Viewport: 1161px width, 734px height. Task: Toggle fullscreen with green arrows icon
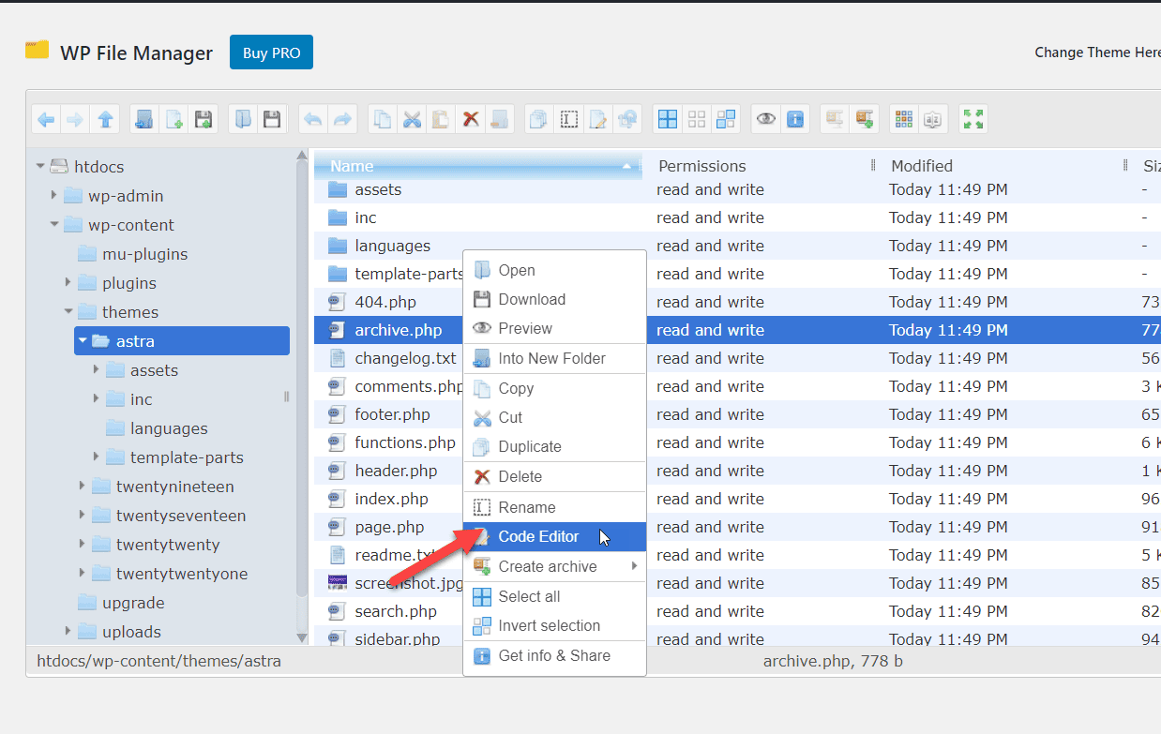[x=973, y=119]
